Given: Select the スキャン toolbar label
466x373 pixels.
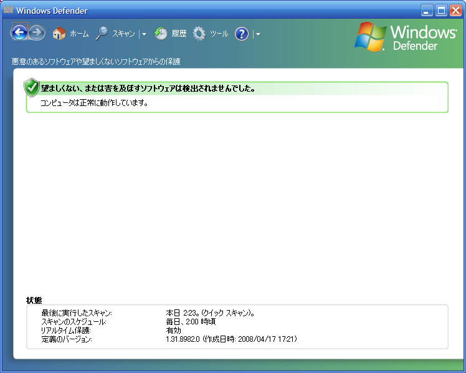Looking at the screenshot, I should (x=123, y=34).
